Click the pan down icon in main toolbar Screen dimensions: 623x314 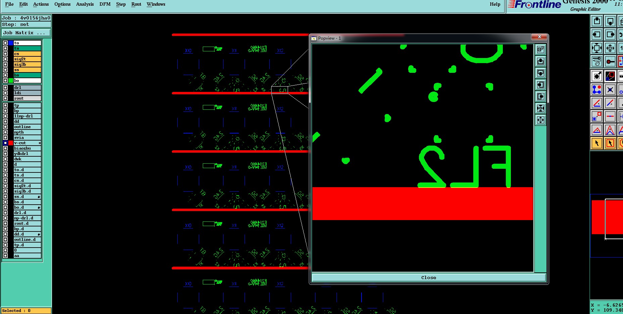click(x=610, y=21)
